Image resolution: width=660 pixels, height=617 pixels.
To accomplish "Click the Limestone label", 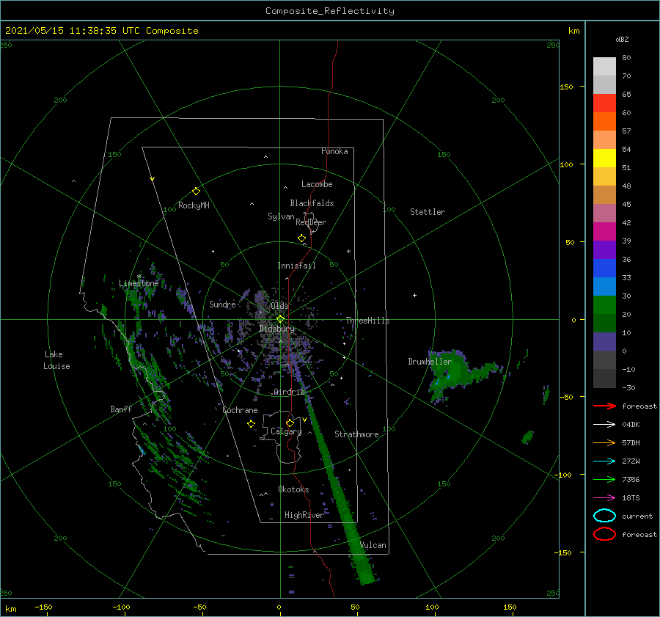I will pyautogui.click(x=139, y=283).
